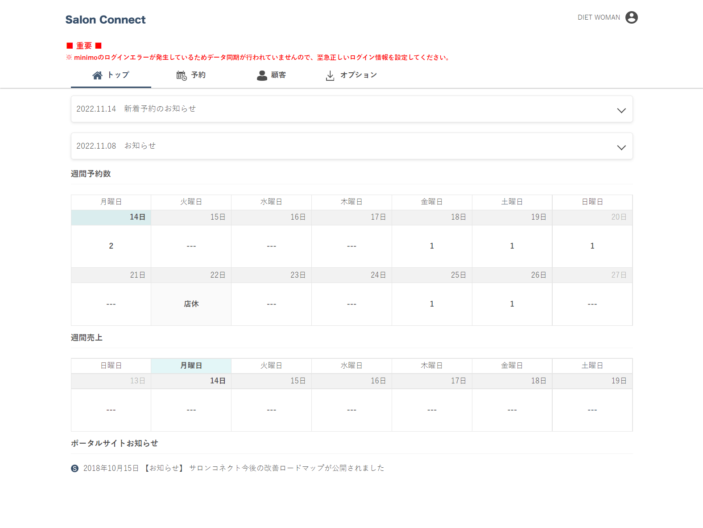Click Friday 18th reservation count
The width and height of the screenshot is (703, 528).
click(431, 246)
